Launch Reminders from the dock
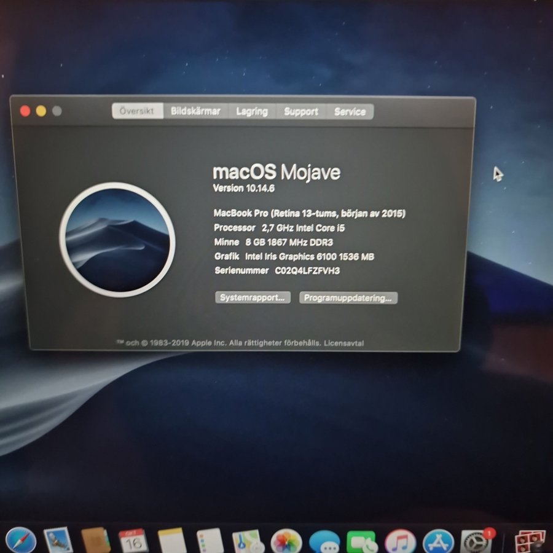Viewport: 553px width, 553px height. point(209,541)
